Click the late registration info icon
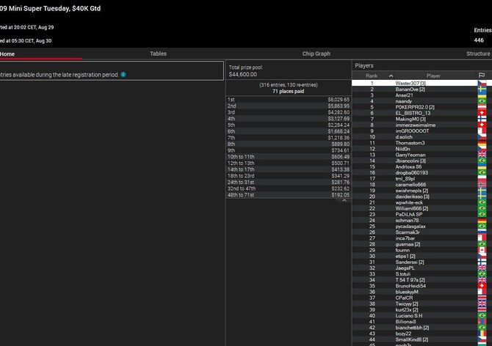The height and width of the screenshot is (346, 492). 123,75
